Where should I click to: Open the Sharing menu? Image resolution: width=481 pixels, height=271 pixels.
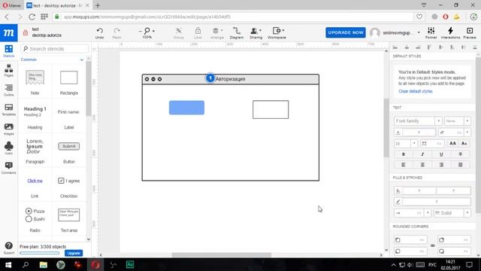click(256, 32)
